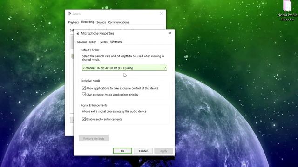
Task: Open Recording tab in Sound window
Action: click(x=88, y=22)
